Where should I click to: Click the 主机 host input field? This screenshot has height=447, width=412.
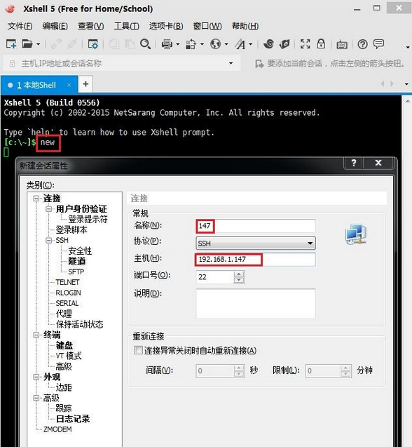click(256, 260)
